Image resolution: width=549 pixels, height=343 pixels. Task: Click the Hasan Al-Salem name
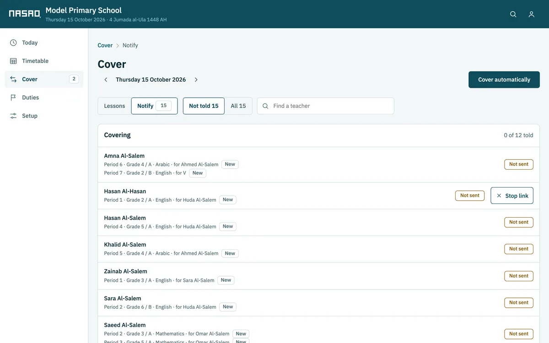point(125,218)
